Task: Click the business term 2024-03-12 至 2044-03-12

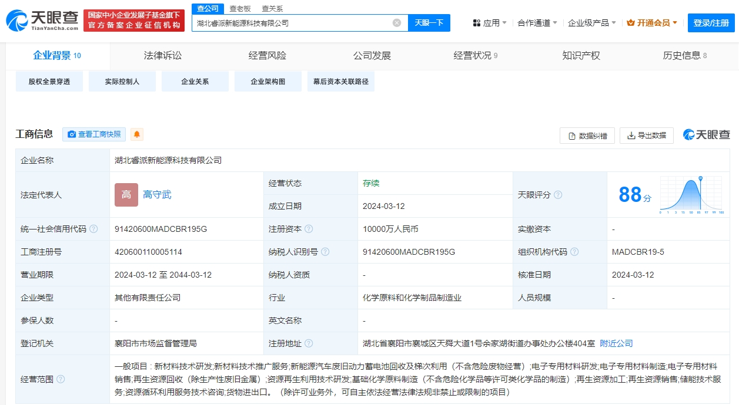Action: [163, 275]
